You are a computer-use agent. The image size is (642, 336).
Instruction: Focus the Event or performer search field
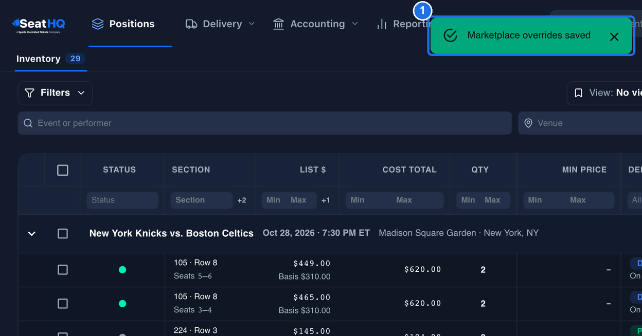(265, 123)
